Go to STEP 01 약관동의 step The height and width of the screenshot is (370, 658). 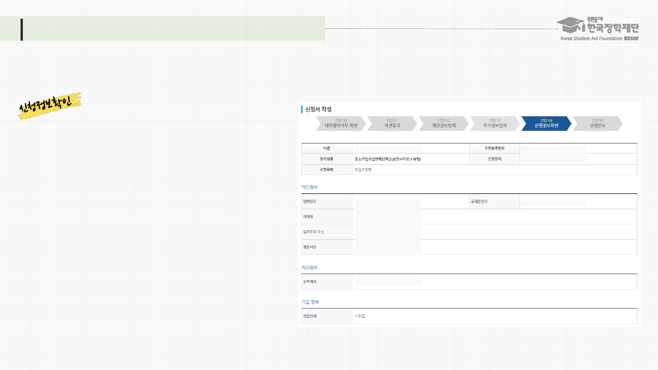(x=392, y=124)
